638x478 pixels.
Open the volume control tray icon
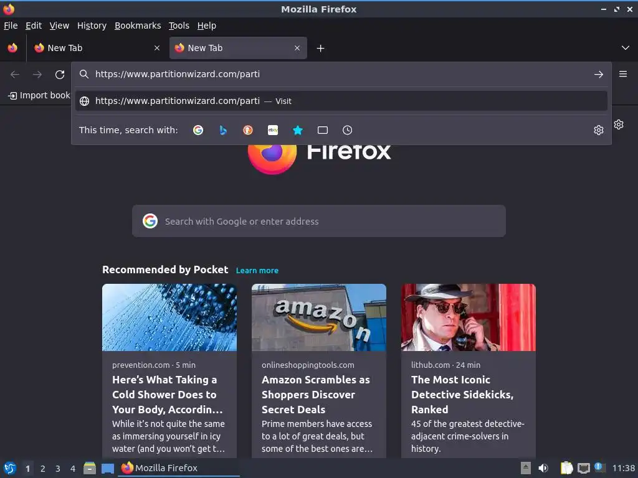543,468
